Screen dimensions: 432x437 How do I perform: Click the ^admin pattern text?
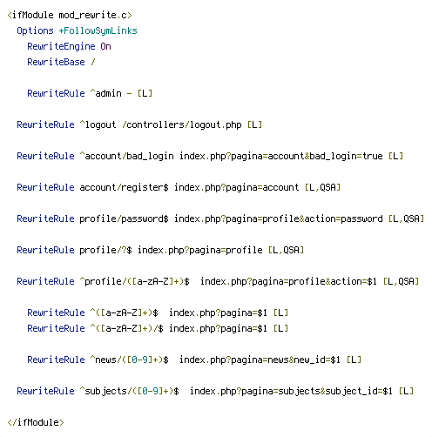[106, 93]
